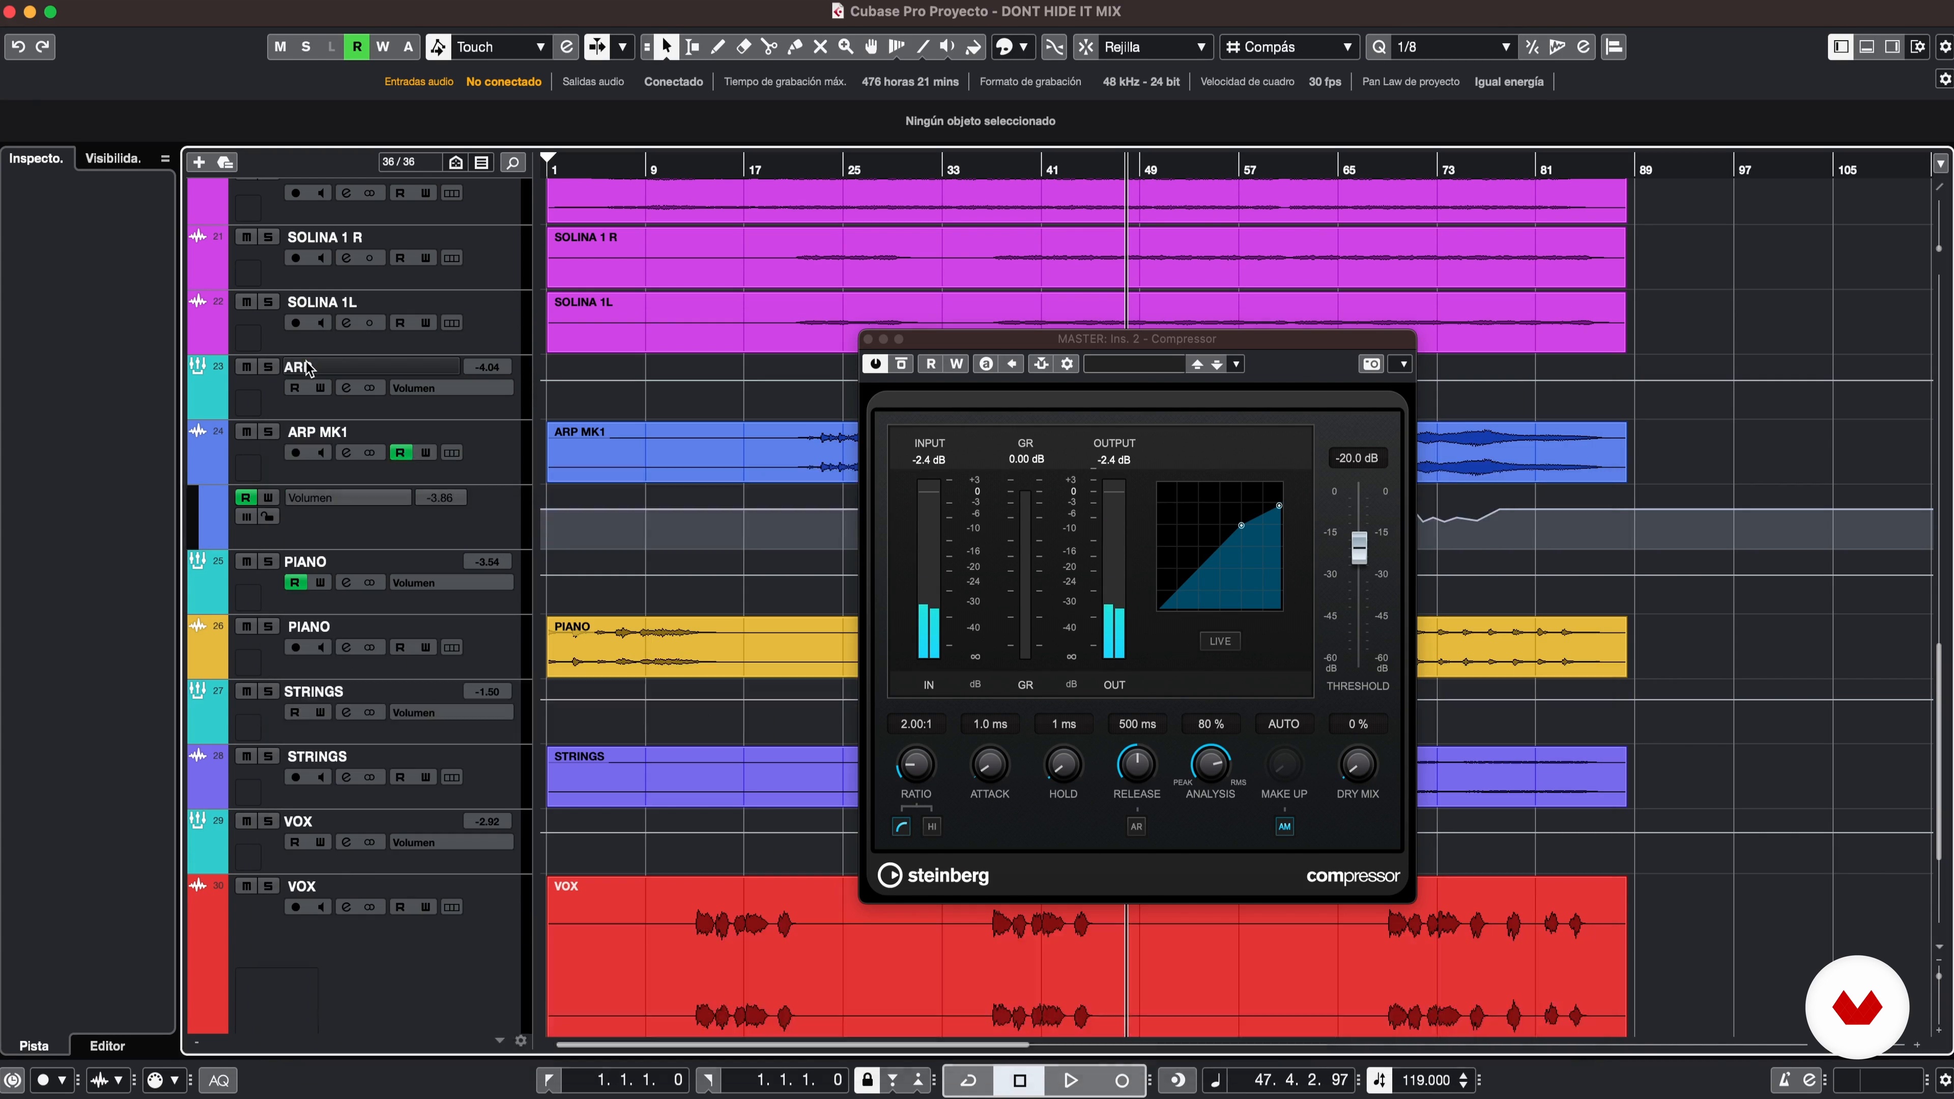This screenshot has height=1099, width=1954.
Task: Select the Range Selection tool
Action: 692,47
